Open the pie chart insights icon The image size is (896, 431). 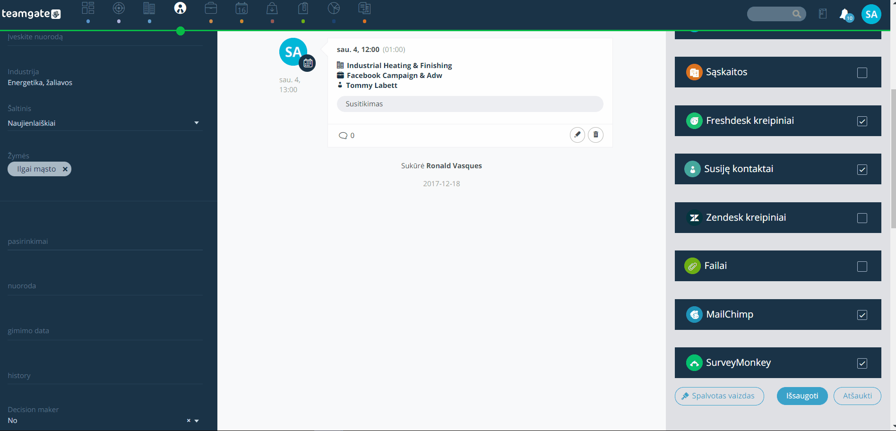point(334,8)
